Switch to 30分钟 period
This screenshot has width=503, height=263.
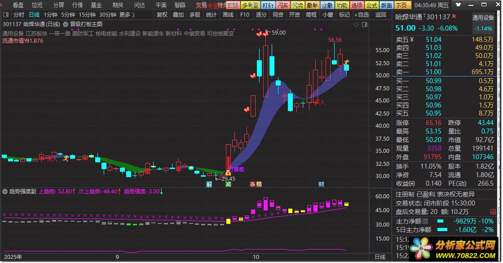108,15
